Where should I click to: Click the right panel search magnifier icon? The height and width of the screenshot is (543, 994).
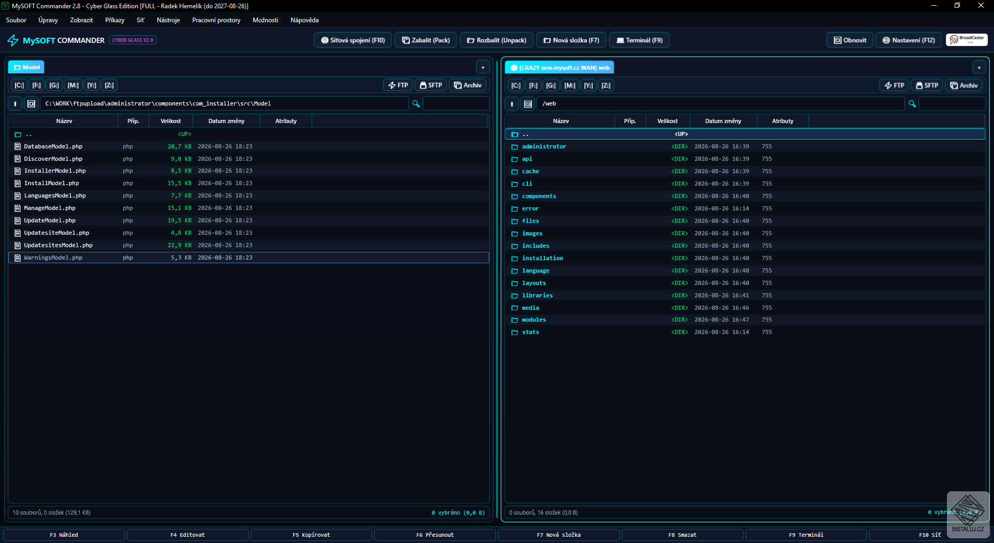tap(912, 104)
